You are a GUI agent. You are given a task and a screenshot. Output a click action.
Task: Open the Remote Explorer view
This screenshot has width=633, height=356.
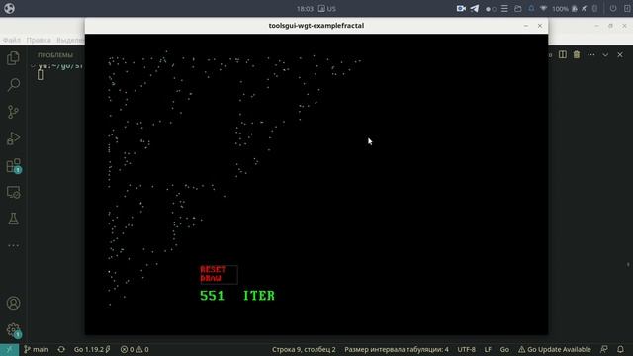coord(13,192)
